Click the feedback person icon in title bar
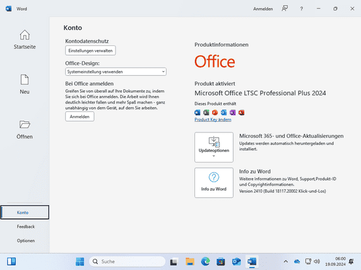Image resolution: width=361 pixels, height=270 pixels. point(285,9)
